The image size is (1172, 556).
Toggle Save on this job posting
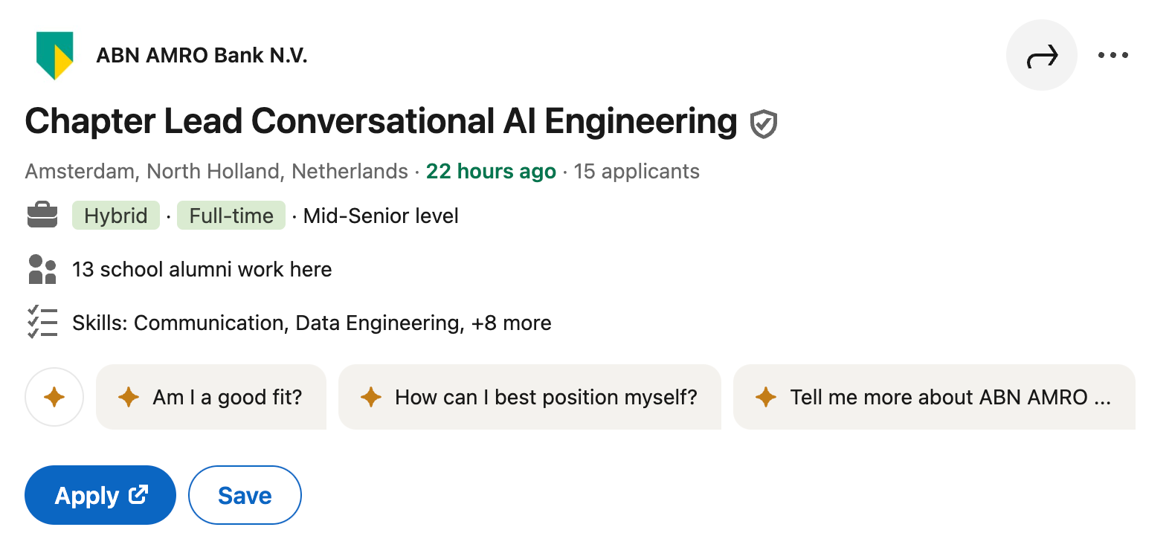tap(244, 494)
